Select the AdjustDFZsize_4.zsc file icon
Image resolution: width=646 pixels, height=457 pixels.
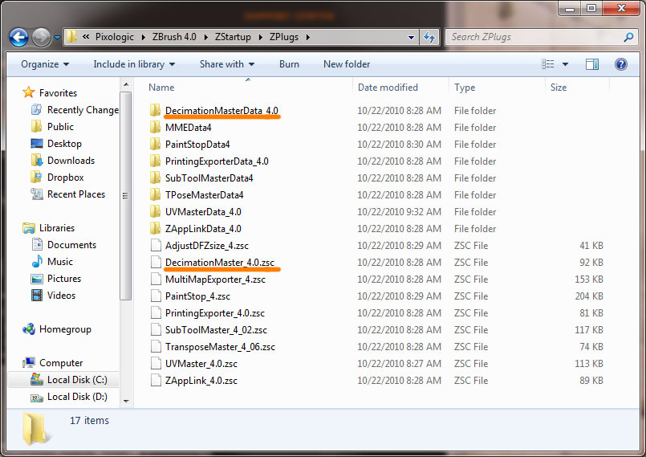point(156,246)
